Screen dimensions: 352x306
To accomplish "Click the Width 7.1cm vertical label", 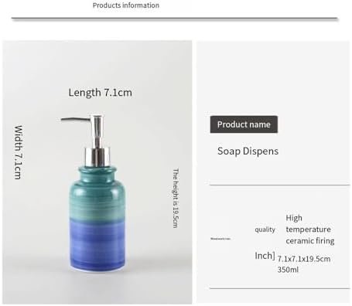I will (x=18, y=152).
